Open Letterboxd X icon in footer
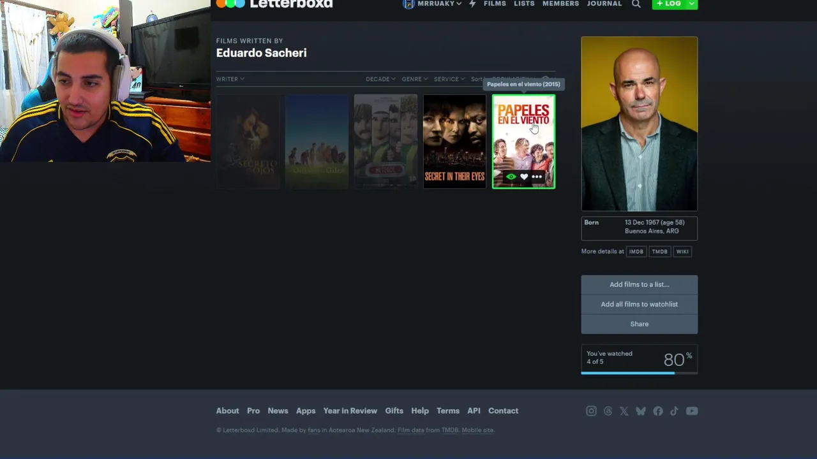 (x=624, y=411)
